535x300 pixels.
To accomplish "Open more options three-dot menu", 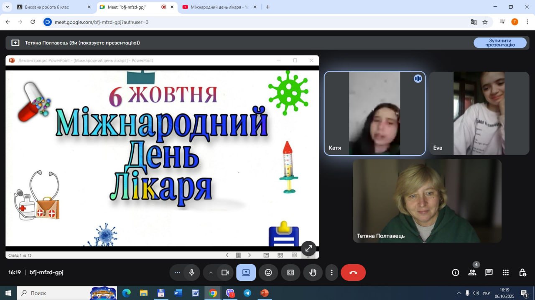I will coord(331,272).
